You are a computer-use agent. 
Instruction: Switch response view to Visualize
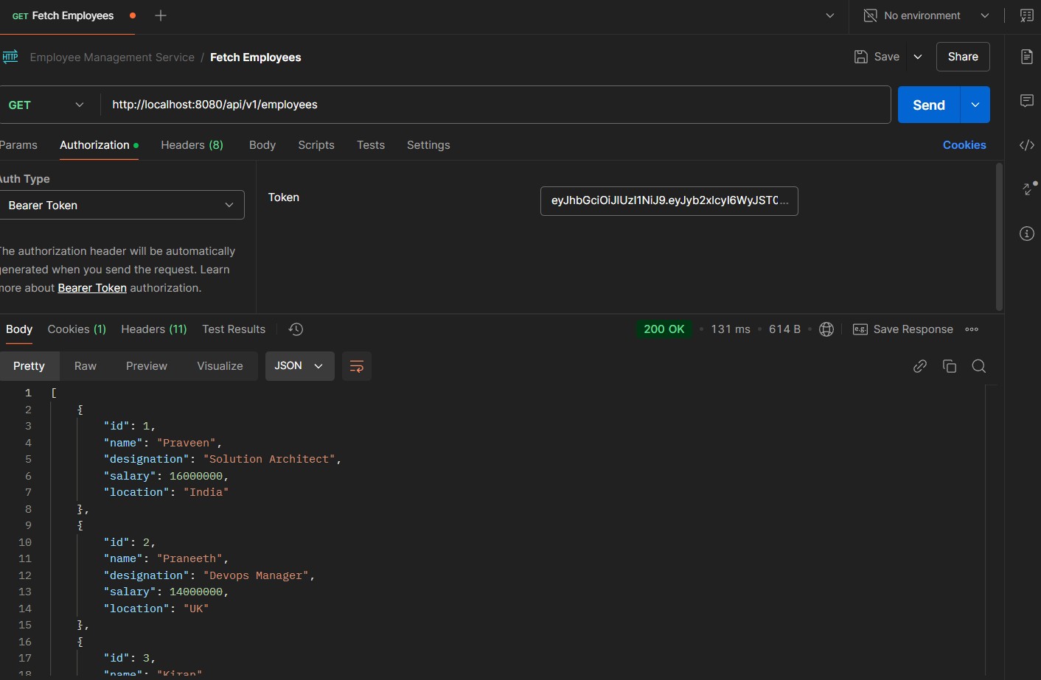[220, 366]
